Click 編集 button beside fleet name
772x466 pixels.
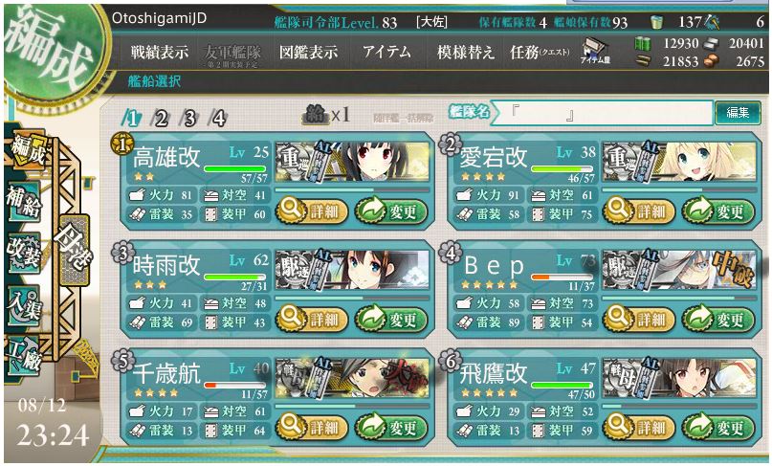tap(737, 113)
